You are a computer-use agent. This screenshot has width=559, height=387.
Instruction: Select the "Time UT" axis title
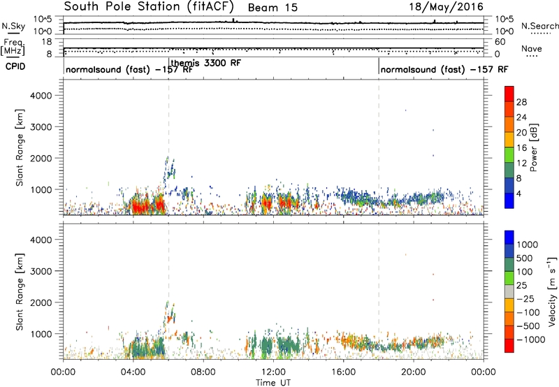point(273,383)
